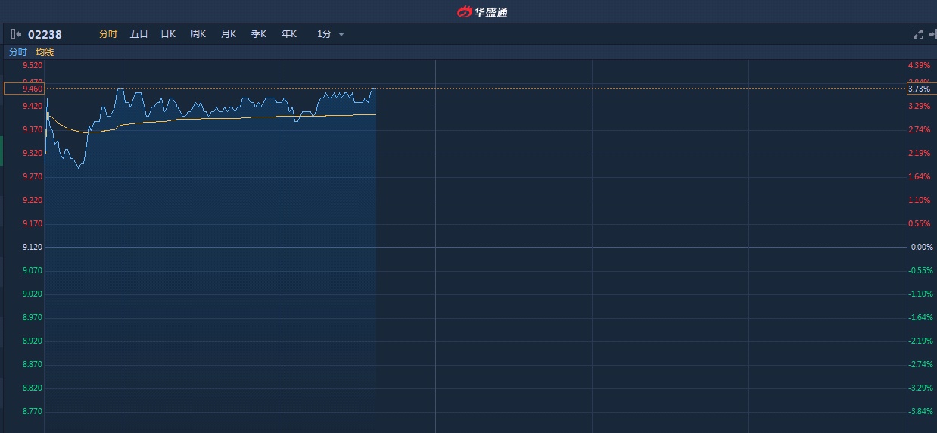
Task: Open the 季K quarterly candlestick tab
Action: pyautogui.click(x=259, y=34)
